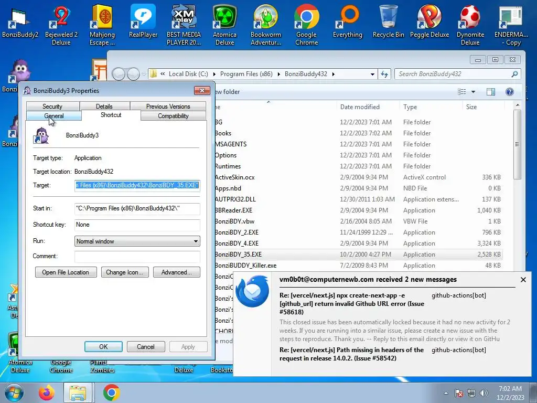Screen dimensions: 537x403
Task: Open the BonziBuddy2 desktop shortcut
Action: pyautogui.click(x=20, y=22)
